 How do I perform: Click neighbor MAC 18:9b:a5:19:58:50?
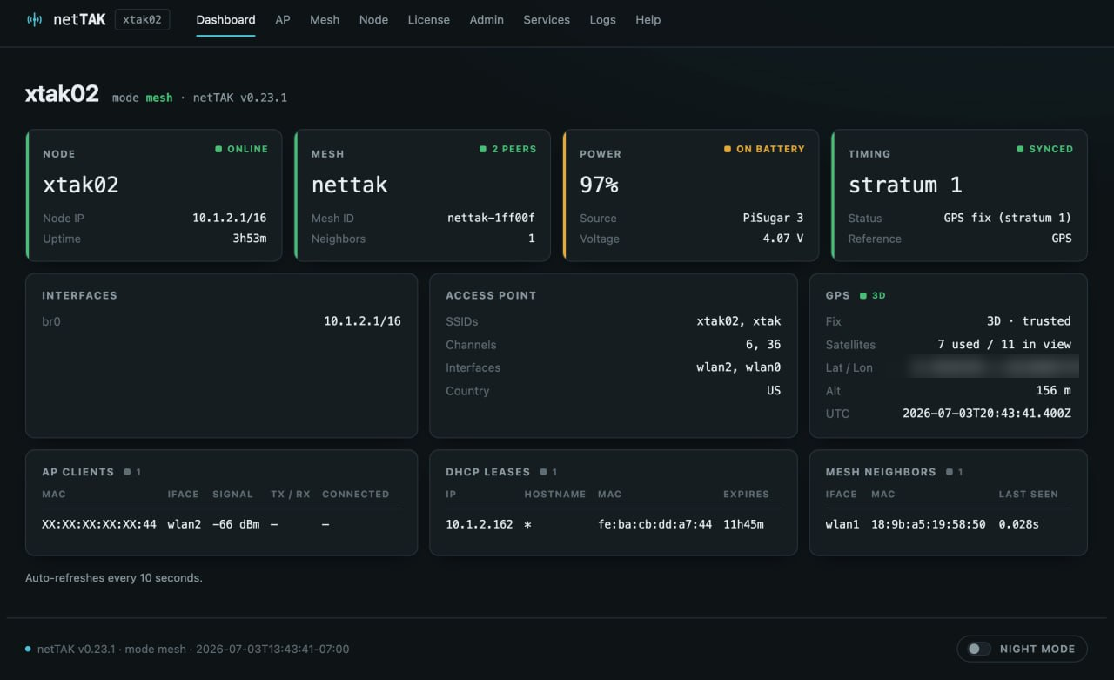[929, 524]
